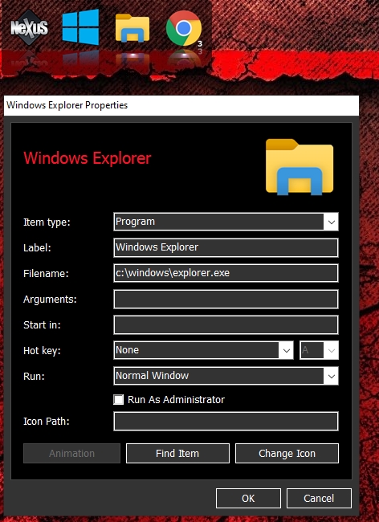Screen dimensions: 379x522
Task: Click the Label: caption text
Action: tap(37, 247)
